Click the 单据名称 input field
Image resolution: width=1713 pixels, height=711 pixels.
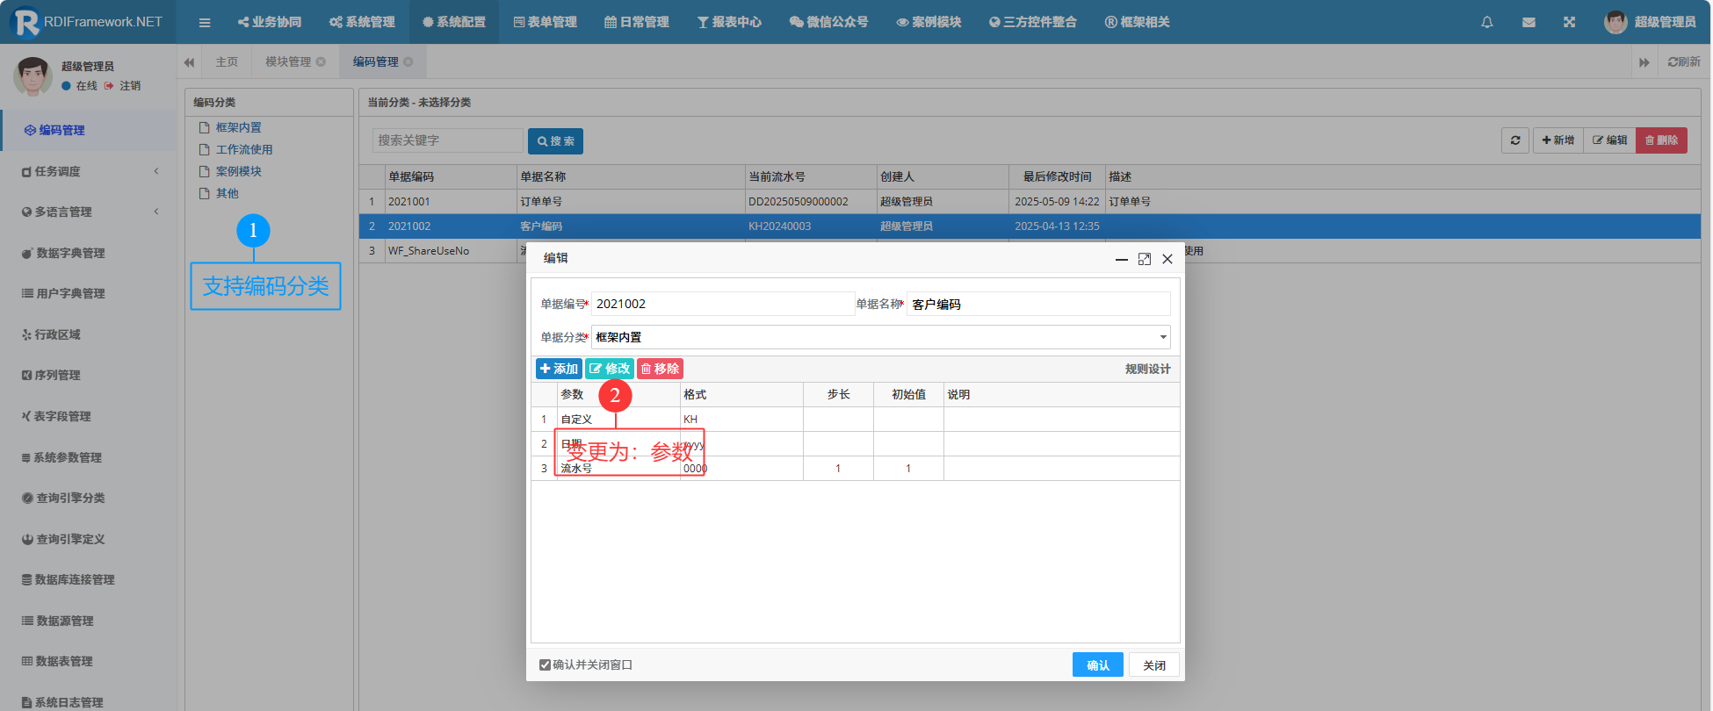[1038, 304]
